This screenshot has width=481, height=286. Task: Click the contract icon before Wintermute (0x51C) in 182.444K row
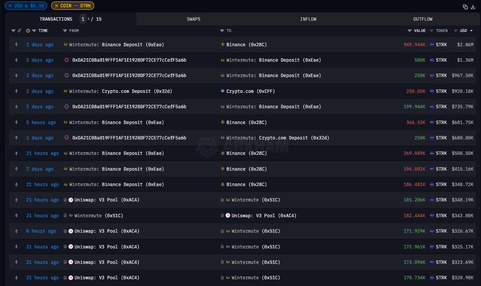[66, 216]
